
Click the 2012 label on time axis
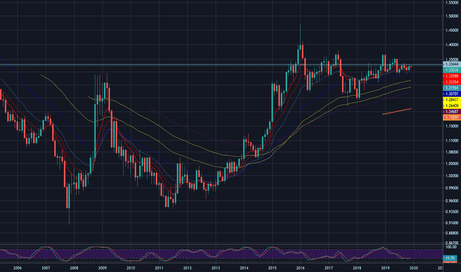click(187, 268)
